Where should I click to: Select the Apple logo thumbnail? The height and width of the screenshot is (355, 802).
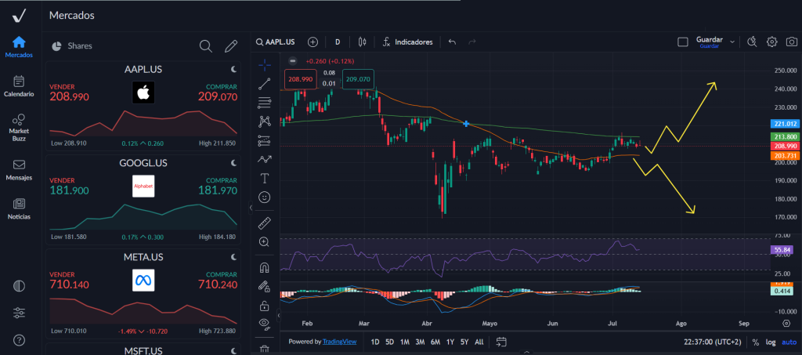point(143,92)
